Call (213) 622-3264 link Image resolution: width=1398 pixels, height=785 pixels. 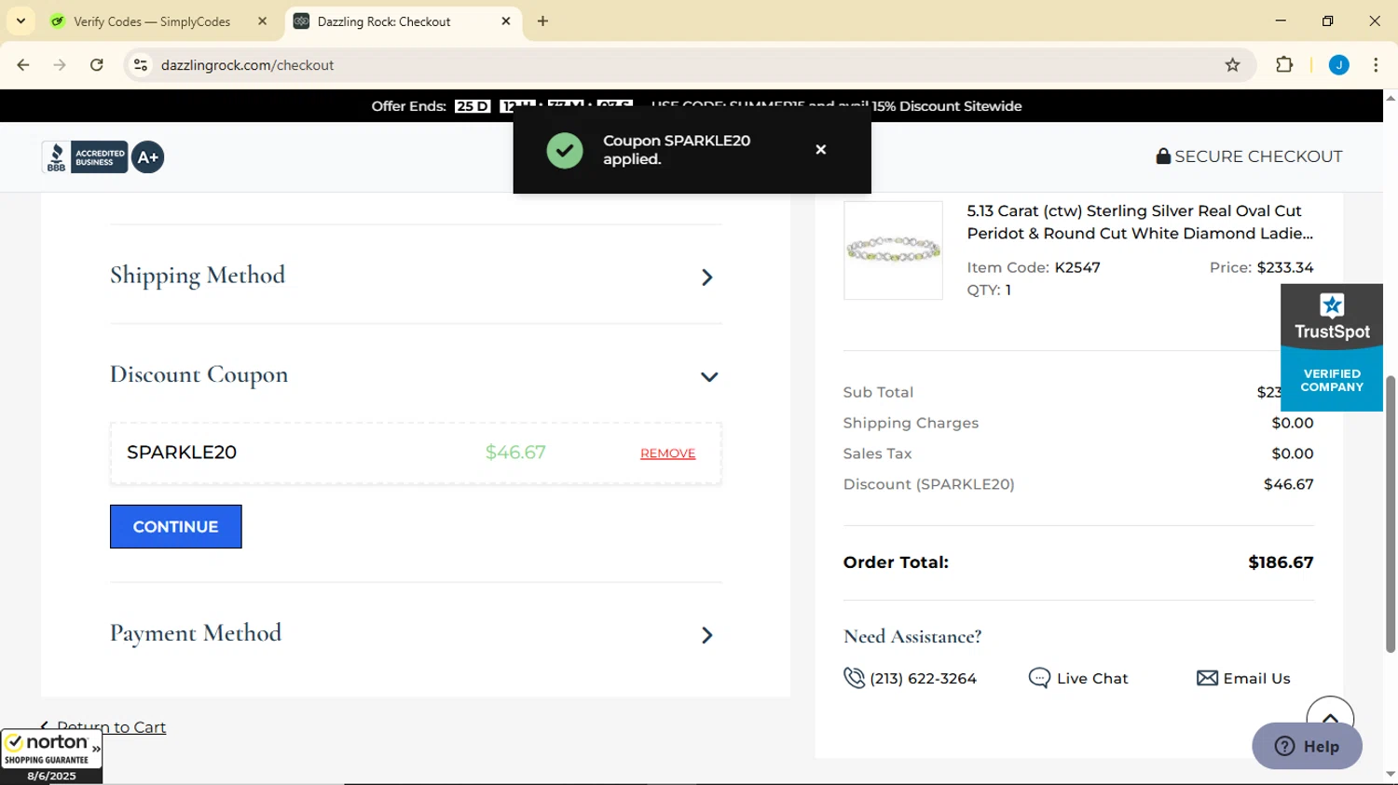(923, 679)
